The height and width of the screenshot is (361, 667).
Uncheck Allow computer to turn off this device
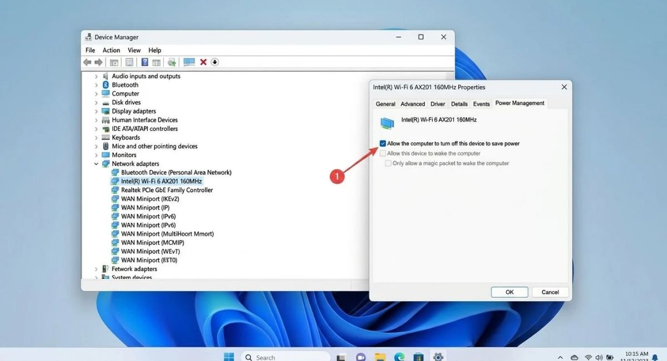[383, 143]
